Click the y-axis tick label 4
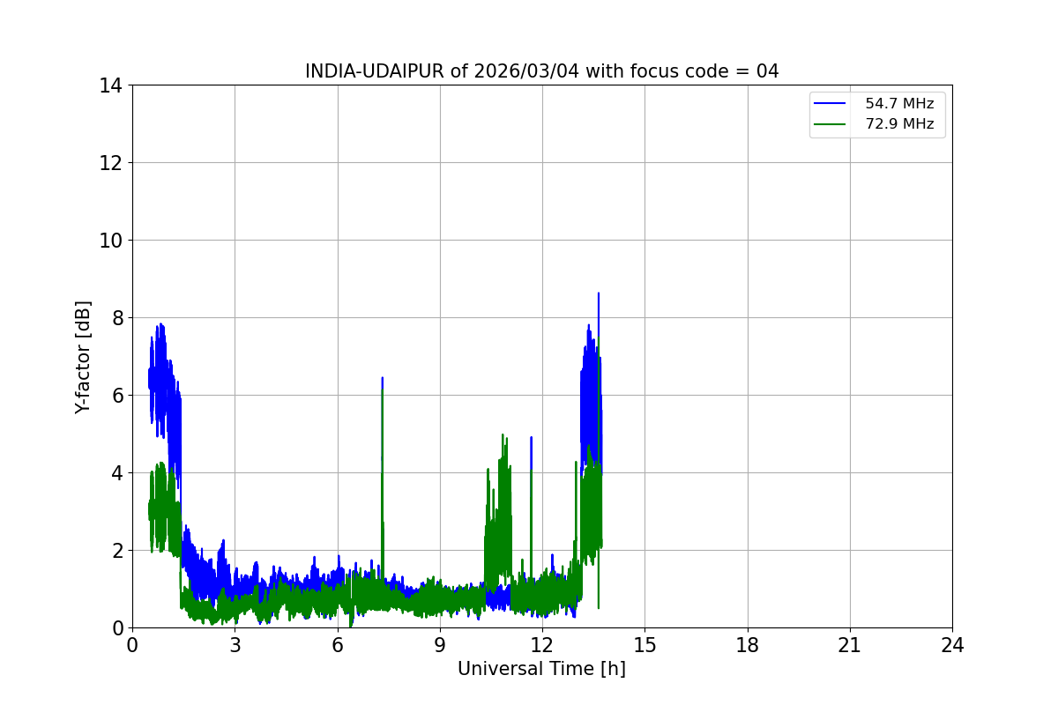 pos(117,473)
